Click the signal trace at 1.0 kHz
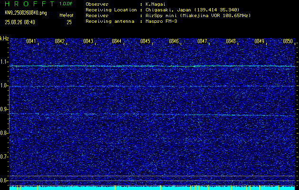Image resolution: width=299 pixels, height=190 pixels. point(153,86)
